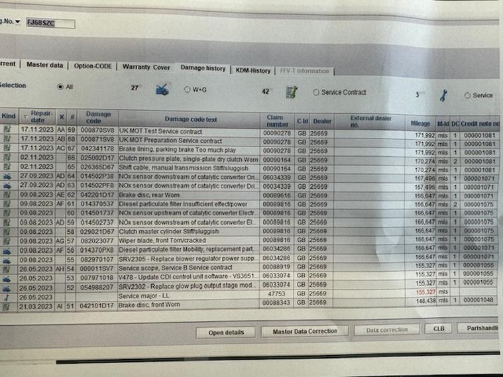
Task: Switch to the Warranty Cover tab
Action: pos(146,67)
